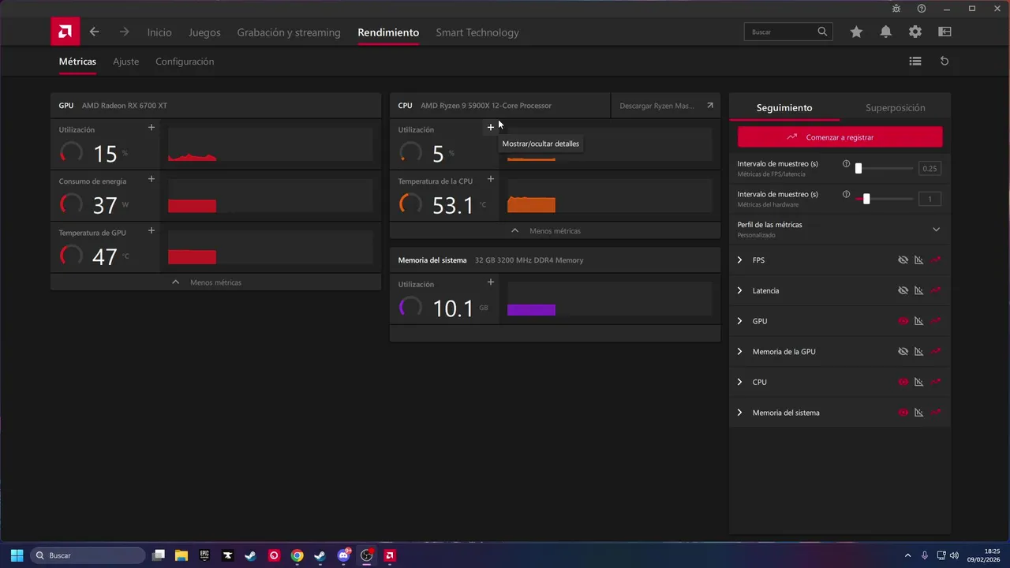Viewport: 1010px width, 568px height.
Task: Expand the FPS tracking row
Action: (x=739, y=260)
